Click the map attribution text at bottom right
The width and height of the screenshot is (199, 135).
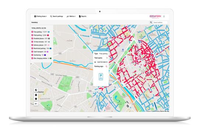(157, 111)
